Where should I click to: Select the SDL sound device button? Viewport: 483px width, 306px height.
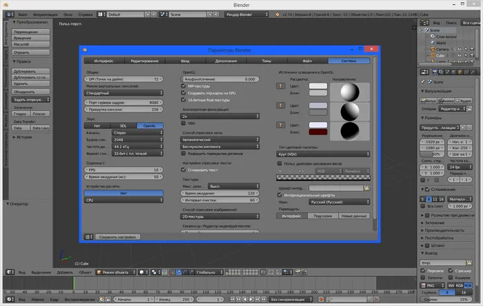tap(124, 126)
